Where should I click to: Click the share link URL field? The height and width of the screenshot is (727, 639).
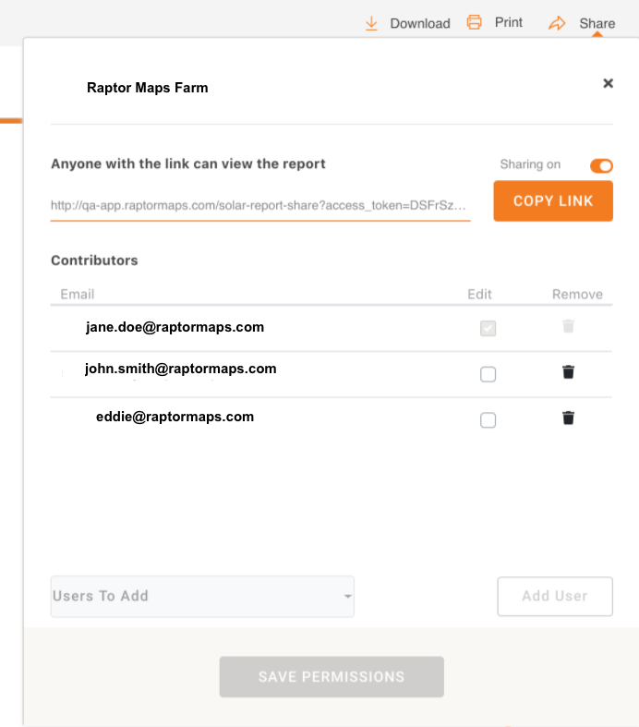point(260,205)
